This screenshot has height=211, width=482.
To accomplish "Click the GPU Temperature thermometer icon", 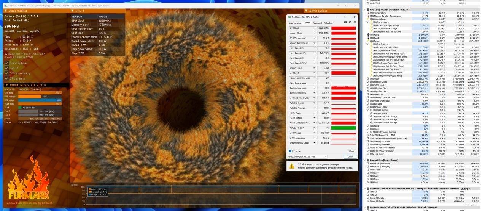I will click(368, 13).
